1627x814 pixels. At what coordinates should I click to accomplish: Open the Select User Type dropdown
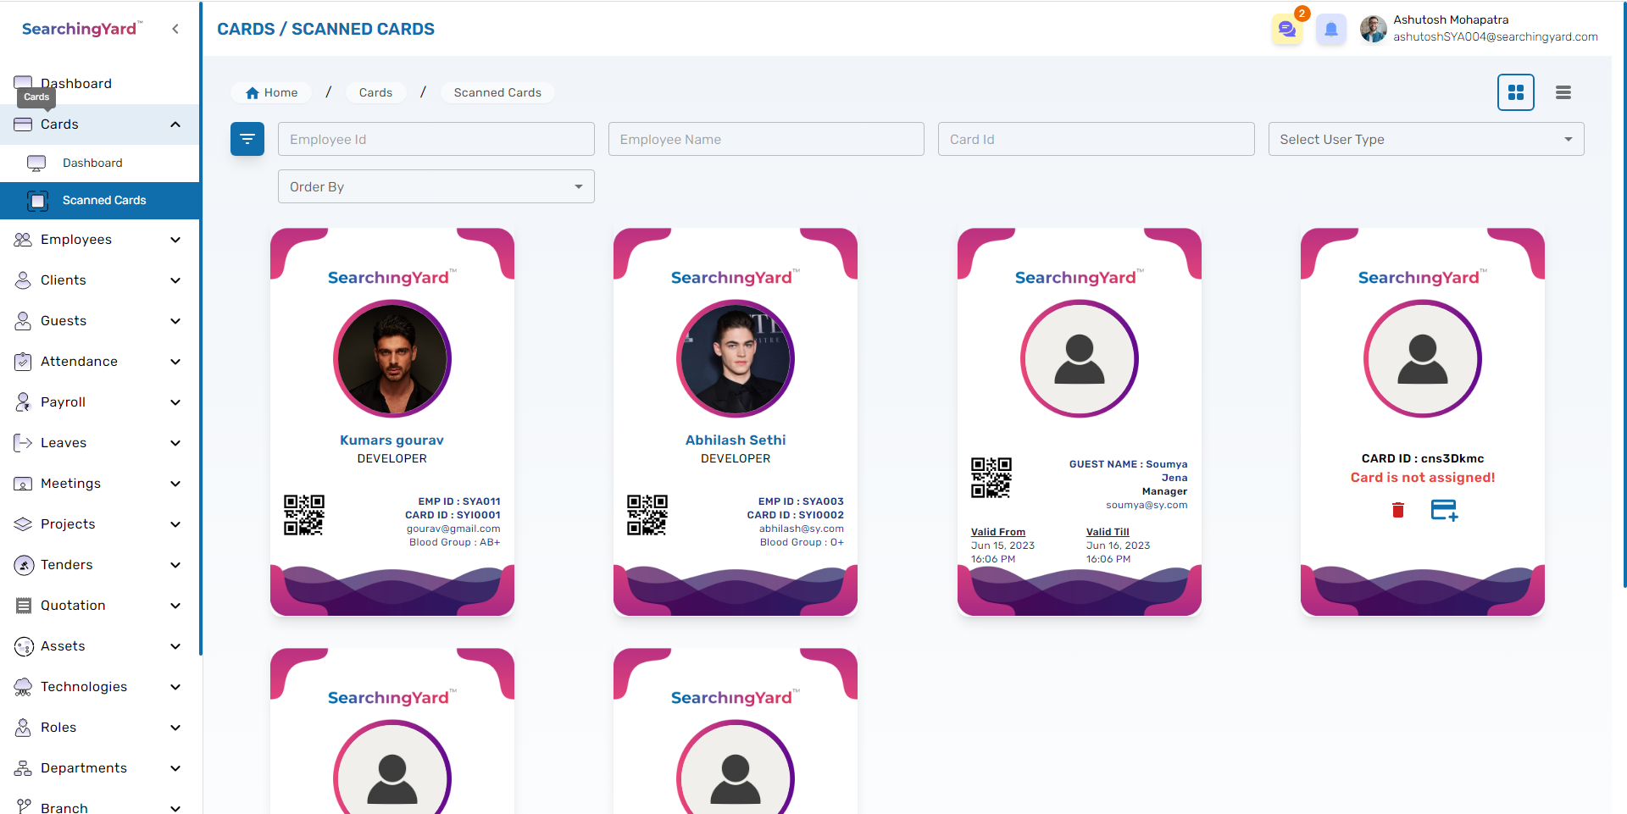1425,139
